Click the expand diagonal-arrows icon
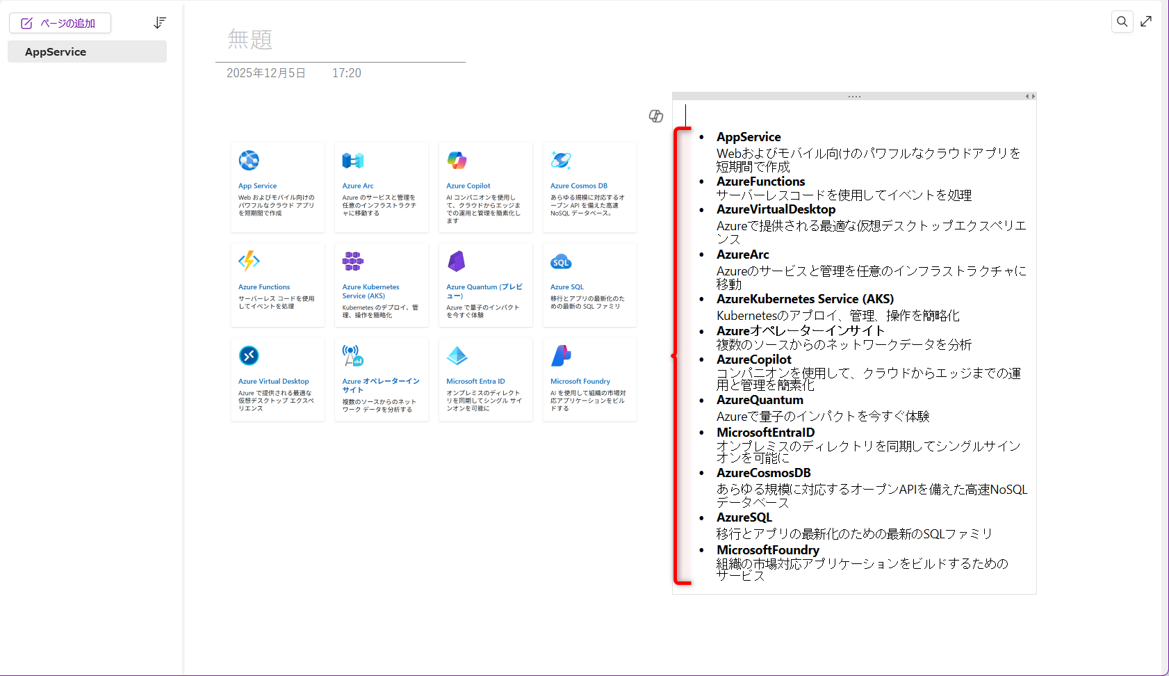1169x676 pixels. point(1147,22)
